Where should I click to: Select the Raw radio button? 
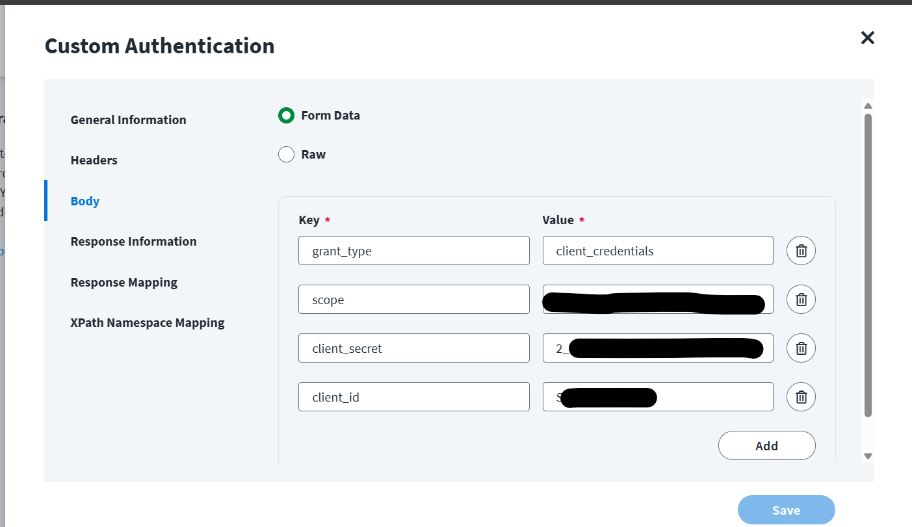286,155
